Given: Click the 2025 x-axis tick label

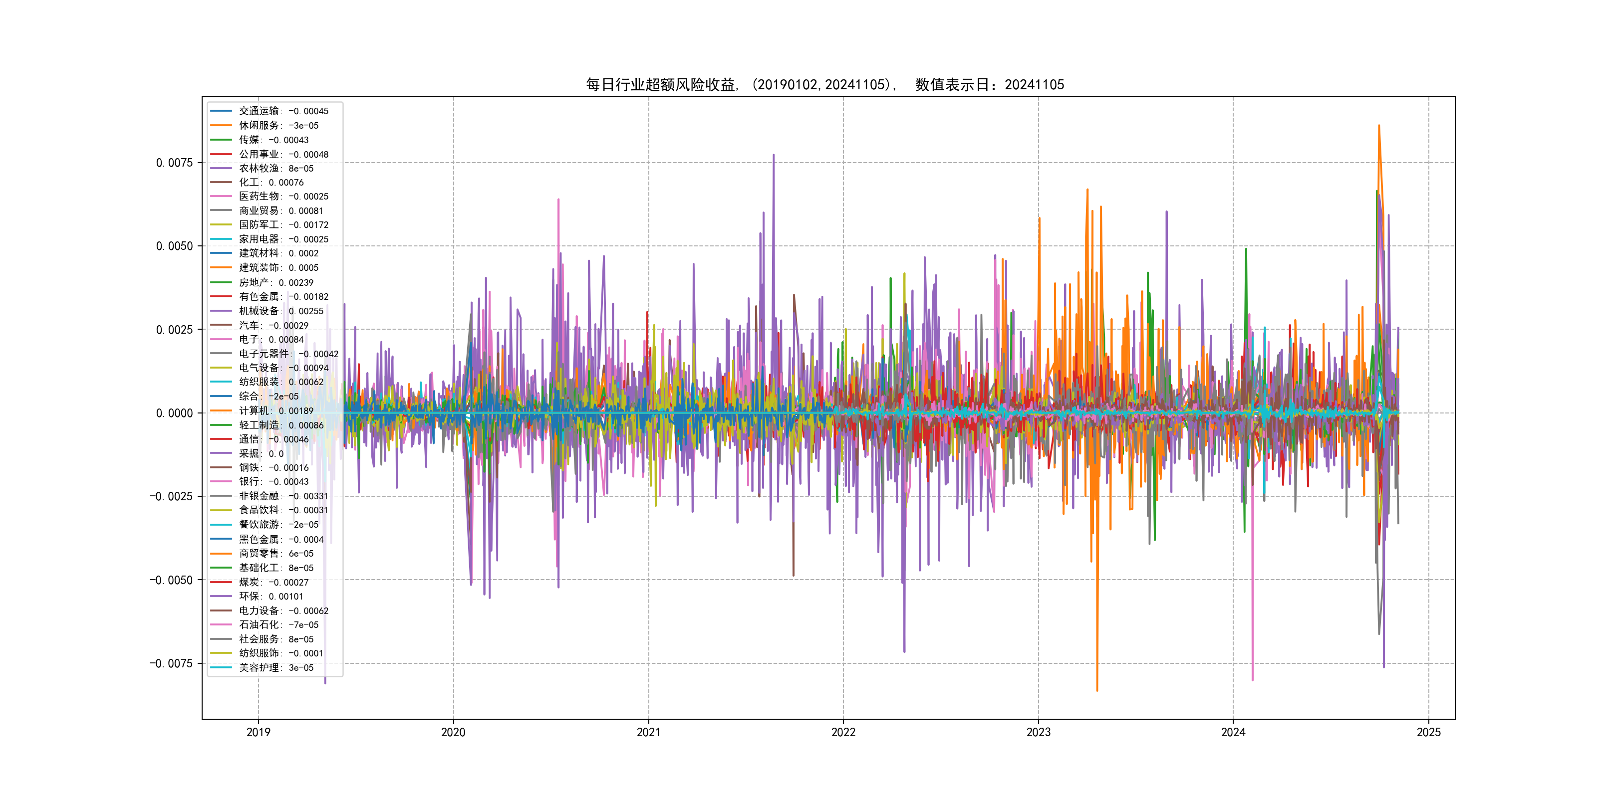Looking at the screenshot, I should pyautogui.click(x=1429, y=732).
